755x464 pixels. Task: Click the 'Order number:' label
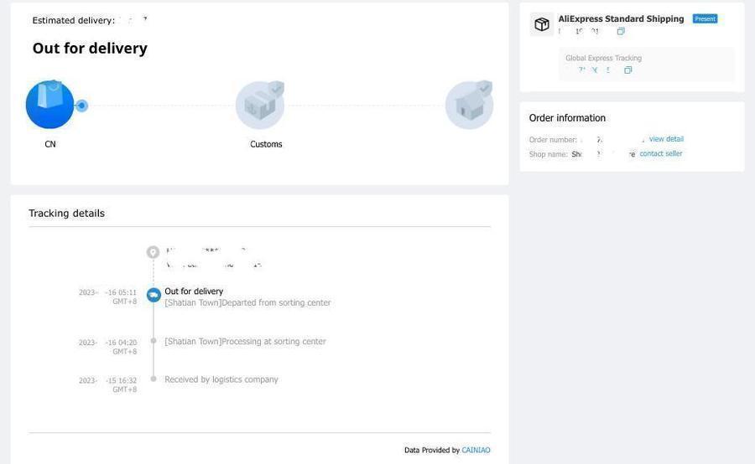click(553, 140)
